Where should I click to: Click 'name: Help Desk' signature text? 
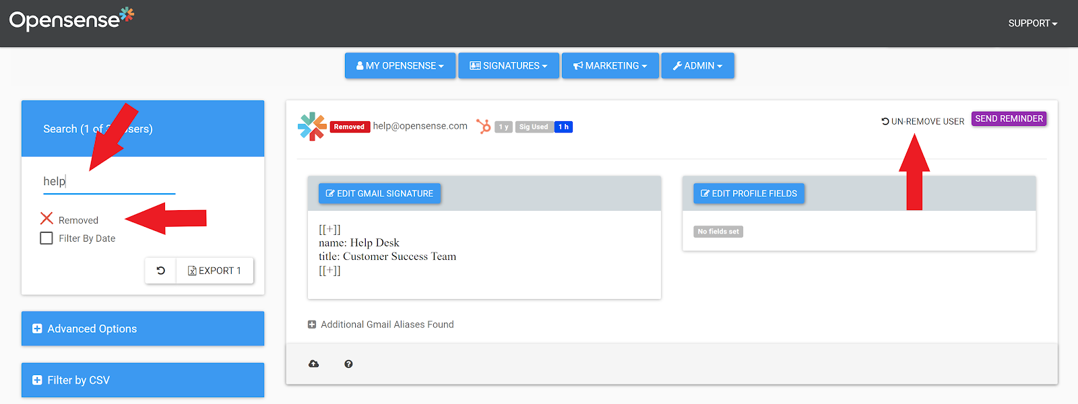pos(359,242)
